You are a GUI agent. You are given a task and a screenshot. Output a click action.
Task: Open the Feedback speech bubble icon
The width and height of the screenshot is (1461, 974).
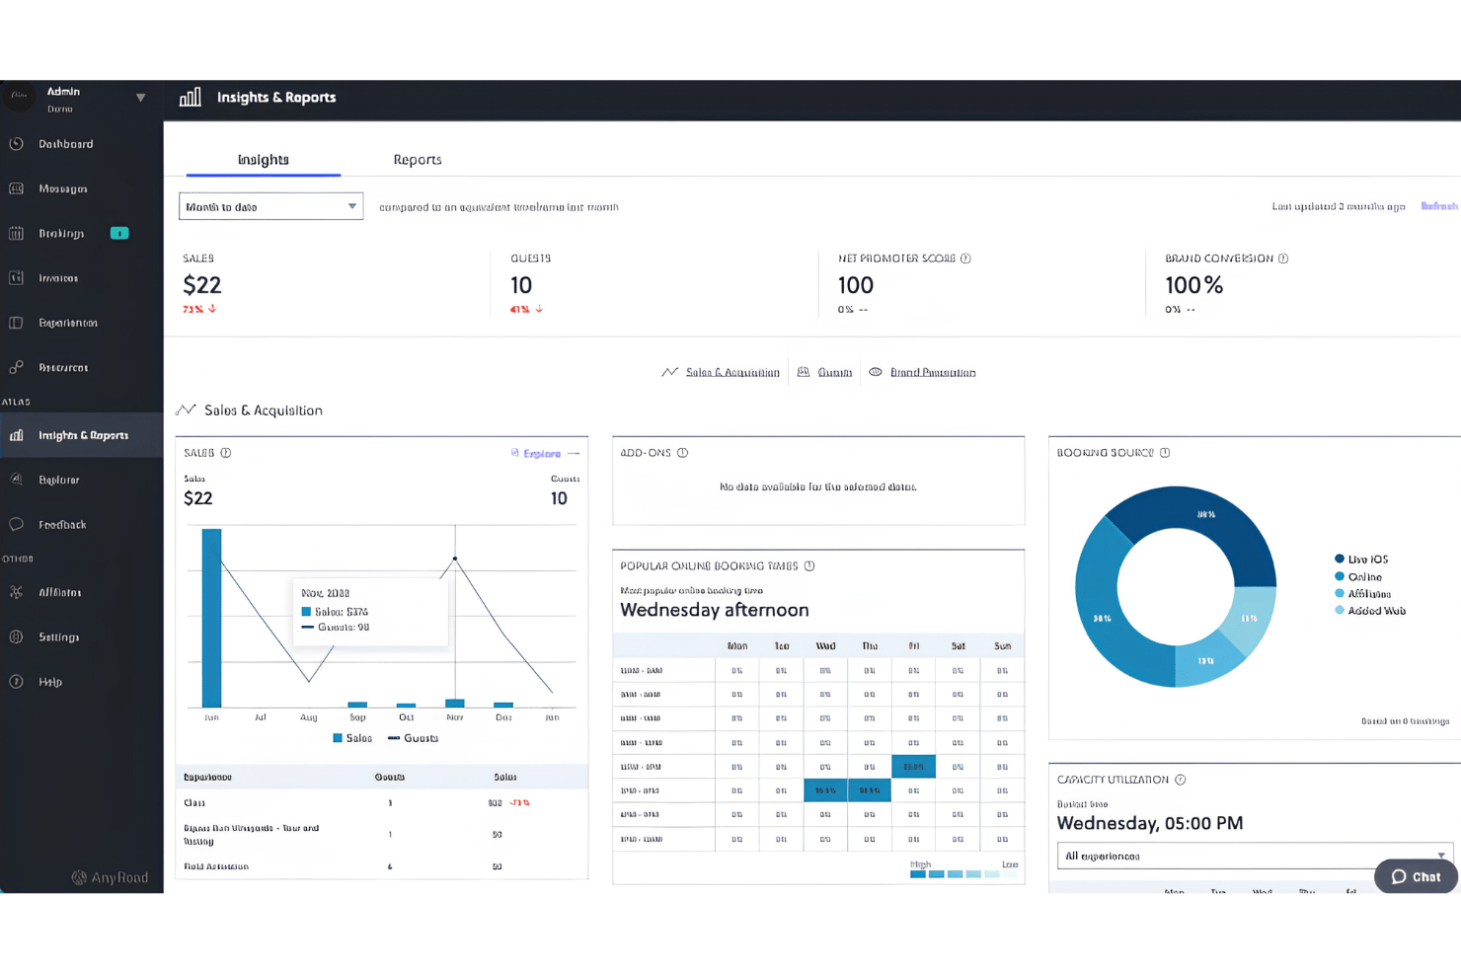click(17, 524)
